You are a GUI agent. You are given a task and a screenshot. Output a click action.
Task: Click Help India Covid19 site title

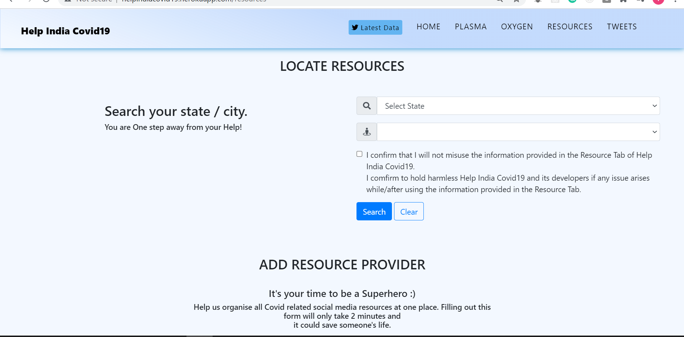65,31
